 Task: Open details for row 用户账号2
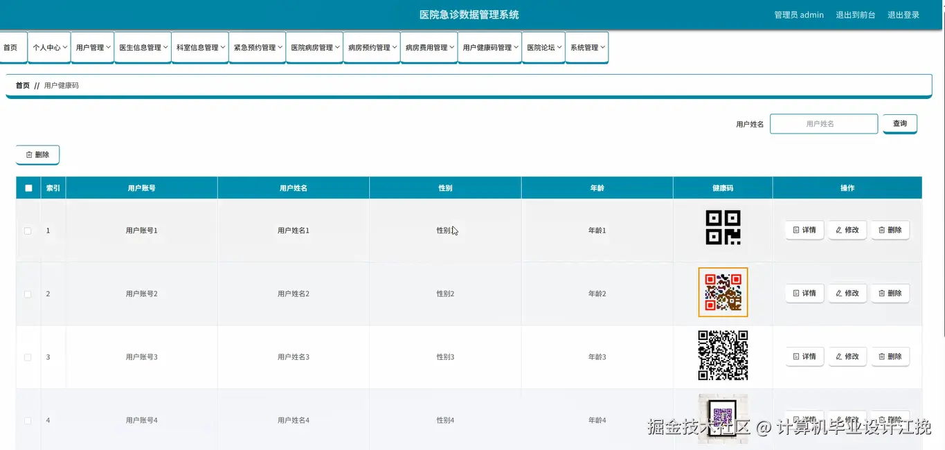coord(804,294)
